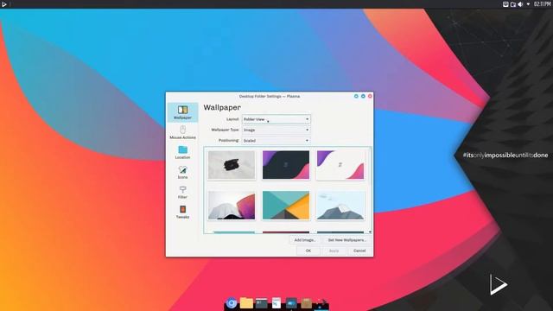Open the yellow folder file manager in the dock
The height and width of the screenshot is (311, 553).
point(246,303)
